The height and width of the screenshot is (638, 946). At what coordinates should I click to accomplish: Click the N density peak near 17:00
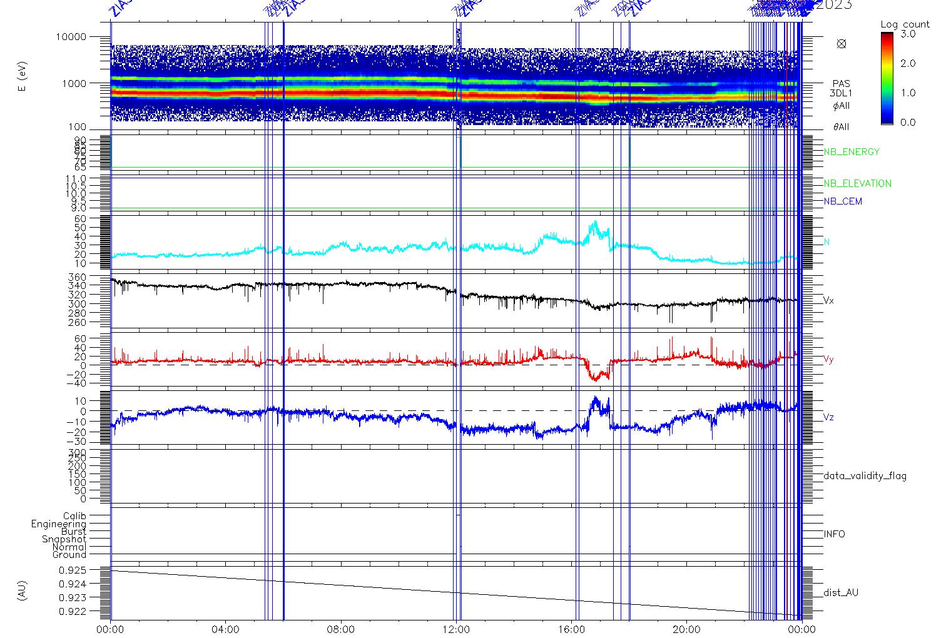click(594, 226)
